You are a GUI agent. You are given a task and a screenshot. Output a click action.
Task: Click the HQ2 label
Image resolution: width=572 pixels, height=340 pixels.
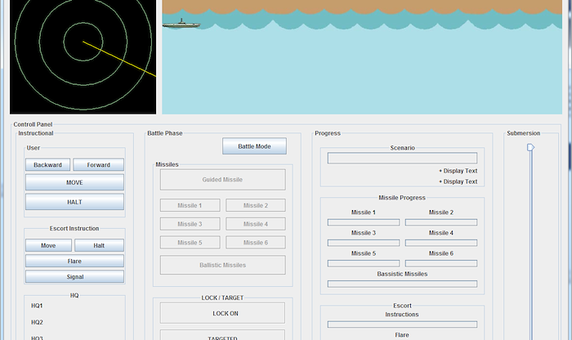(37, 322)
